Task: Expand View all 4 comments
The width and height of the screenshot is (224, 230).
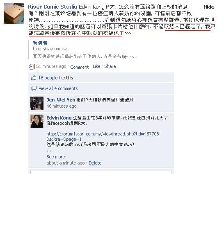Action: click(58, 88)
